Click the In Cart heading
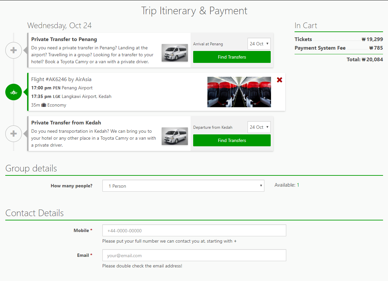Image resolution: width=388 pixels, height=281 pixels. point(306,25)
